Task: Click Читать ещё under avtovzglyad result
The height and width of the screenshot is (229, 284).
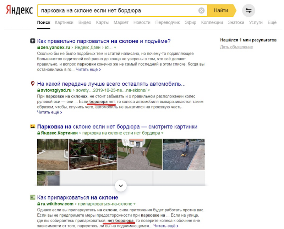Action: pyautogui.click(x=49, y=112)
